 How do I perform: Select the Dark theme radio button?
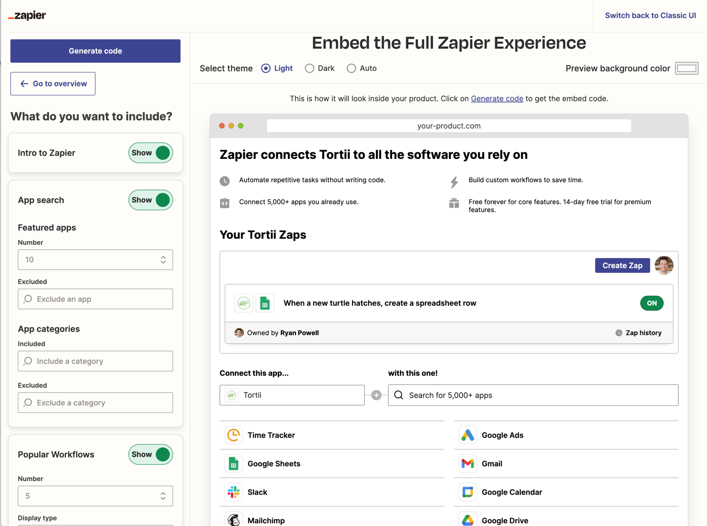(x=309, y=68)
